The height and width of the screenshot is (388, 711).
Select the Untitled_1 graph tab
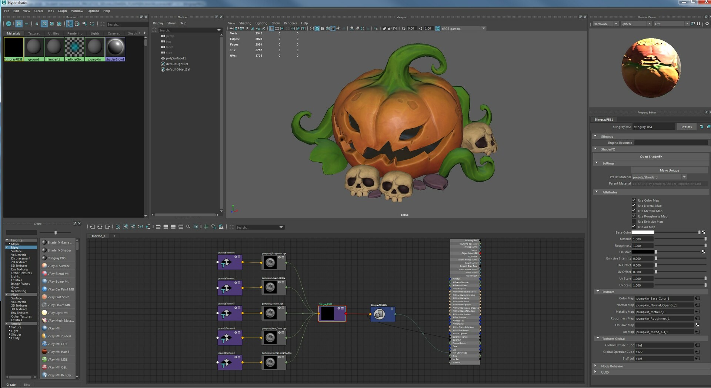98,236
